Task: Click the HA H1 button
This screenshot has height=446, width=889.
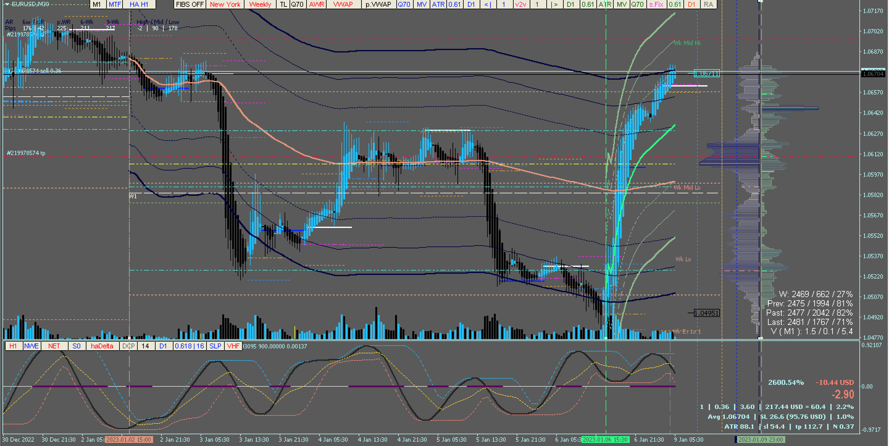Action: 139,5
